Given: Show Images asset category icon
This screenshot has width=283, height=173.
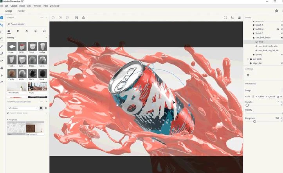Looking at the screenshot, I should (x=44, y=31).
